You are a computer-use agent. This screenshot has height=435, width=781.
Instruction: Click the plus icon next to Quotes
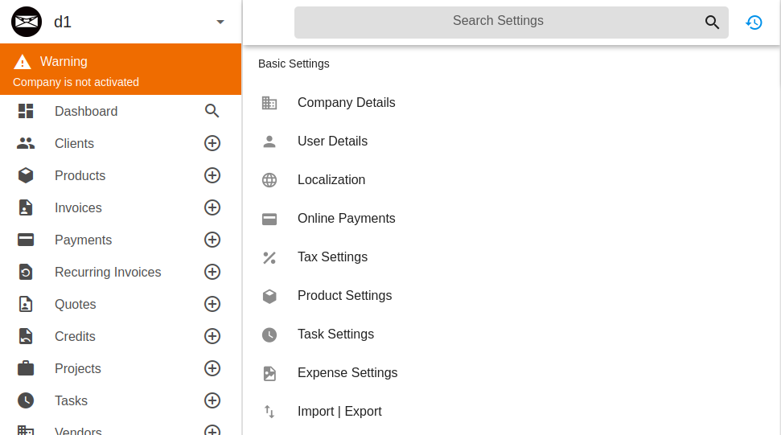(x=212, y=304)
